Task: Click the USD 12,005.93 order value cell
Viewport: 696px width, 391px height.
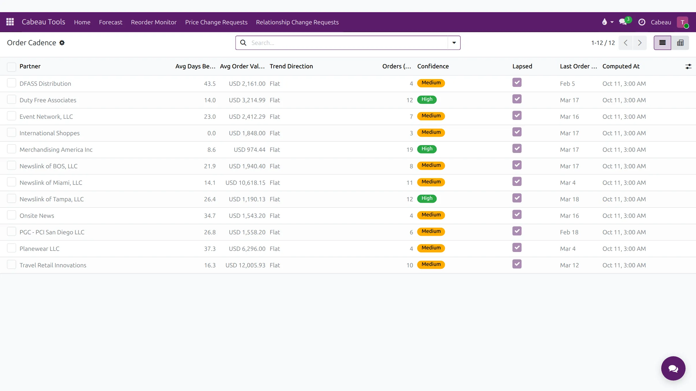Action: pyautogui.click(x=245, y=265)
